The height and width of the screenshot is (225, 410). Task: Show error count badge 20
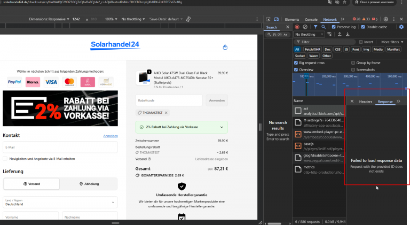pyautogui.click(x=357, y=19)
